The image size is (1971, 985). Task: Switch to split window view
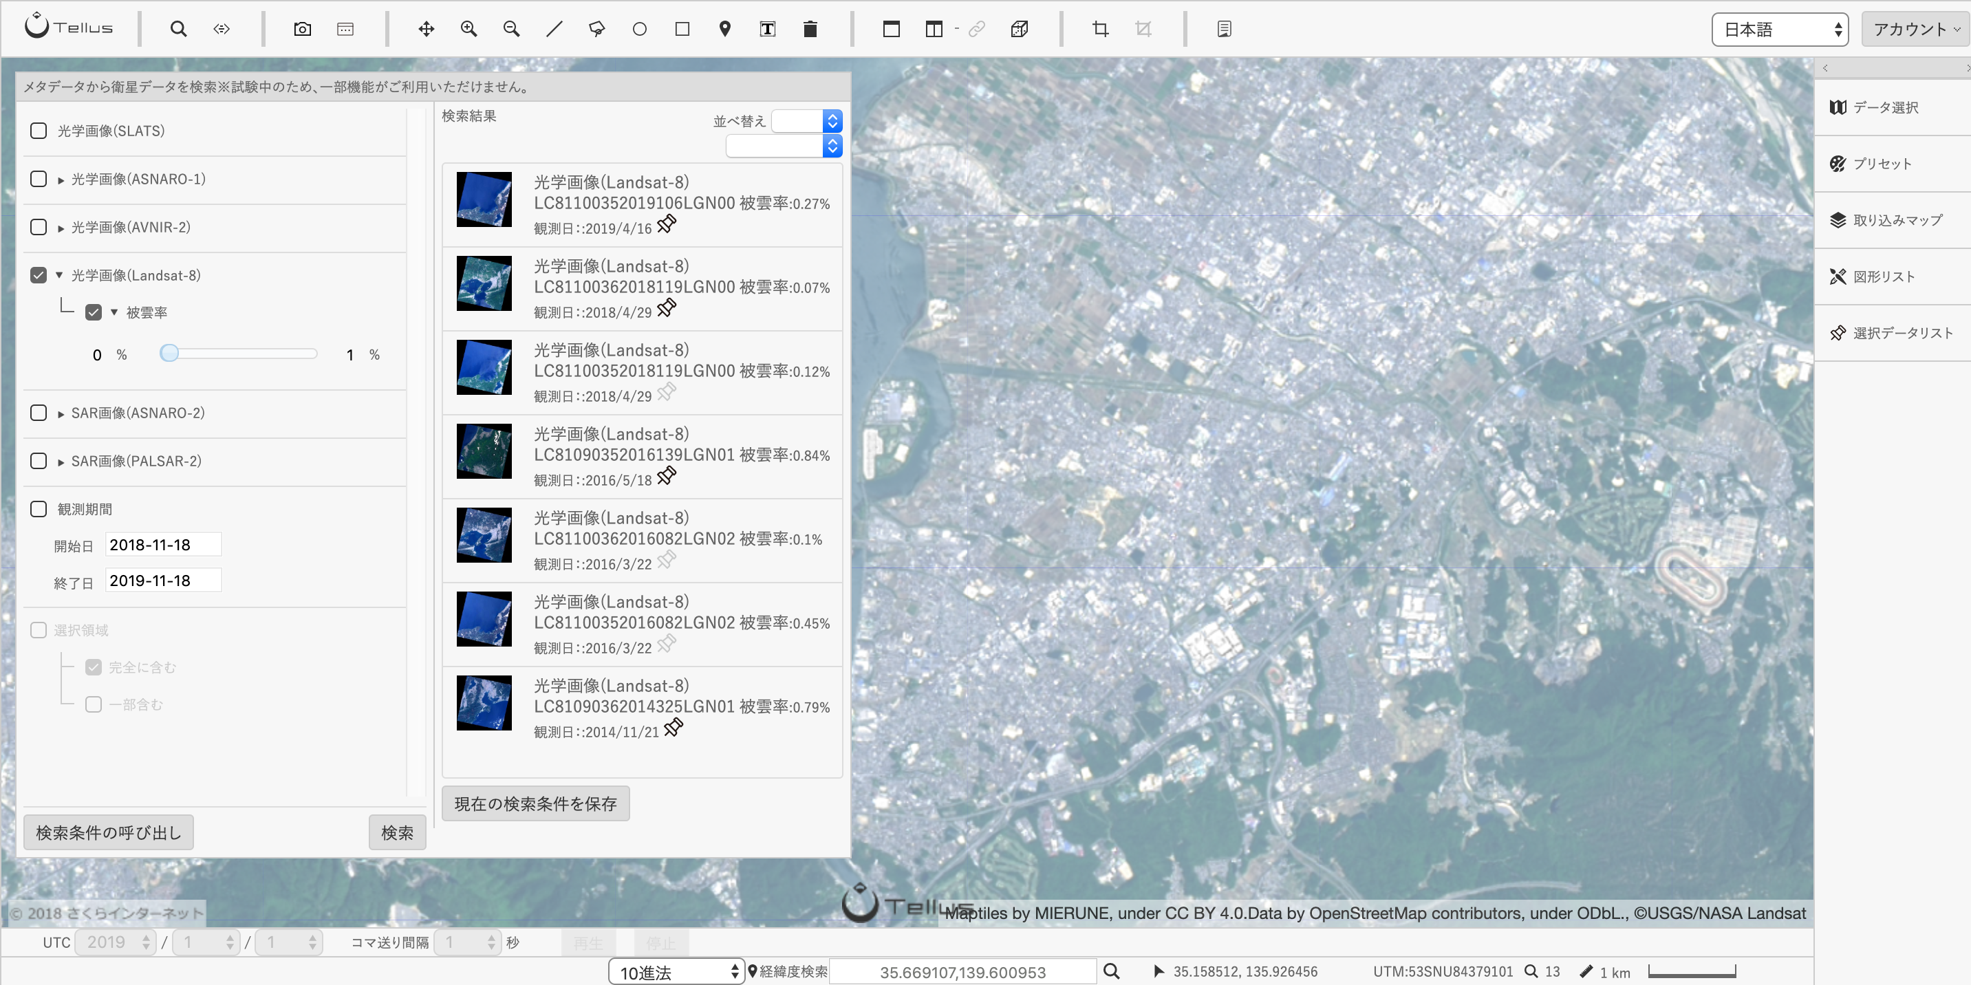[x=934, y=29]
